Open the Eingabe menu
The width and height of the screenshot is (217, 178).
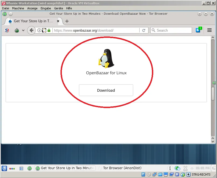tap(46, 8)
